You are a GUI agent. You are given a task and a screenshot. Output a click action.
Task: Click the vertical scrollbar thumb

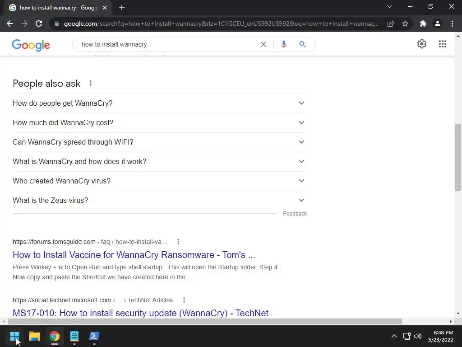458,158
